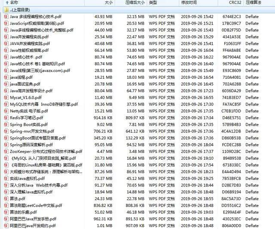Click CRC32 value 741B3ED7

tap(232, 98)
